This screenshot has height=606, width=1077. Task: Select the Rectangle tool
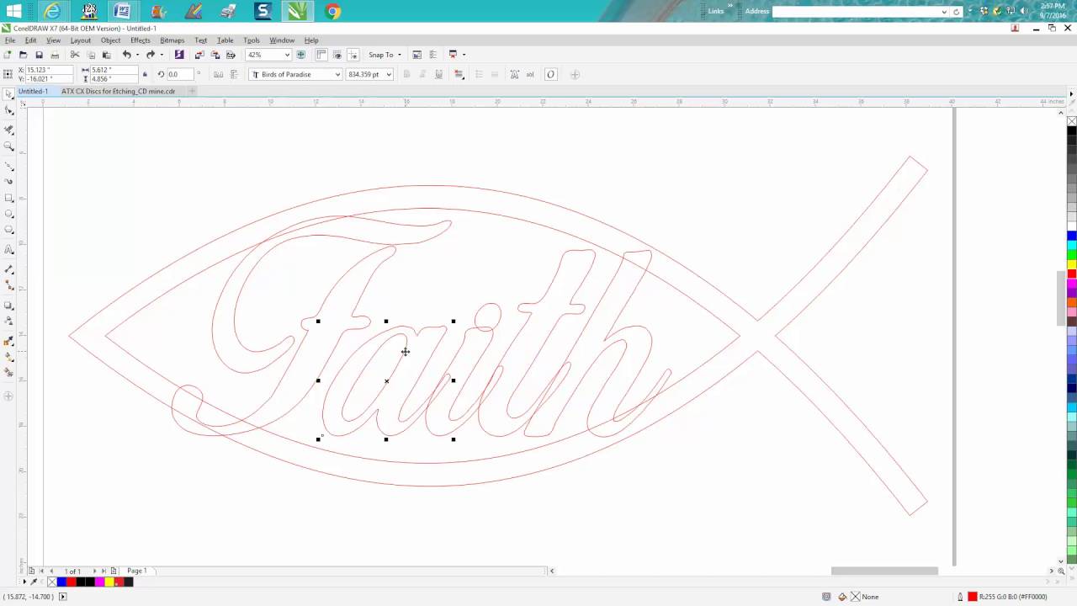click(9, 199)
